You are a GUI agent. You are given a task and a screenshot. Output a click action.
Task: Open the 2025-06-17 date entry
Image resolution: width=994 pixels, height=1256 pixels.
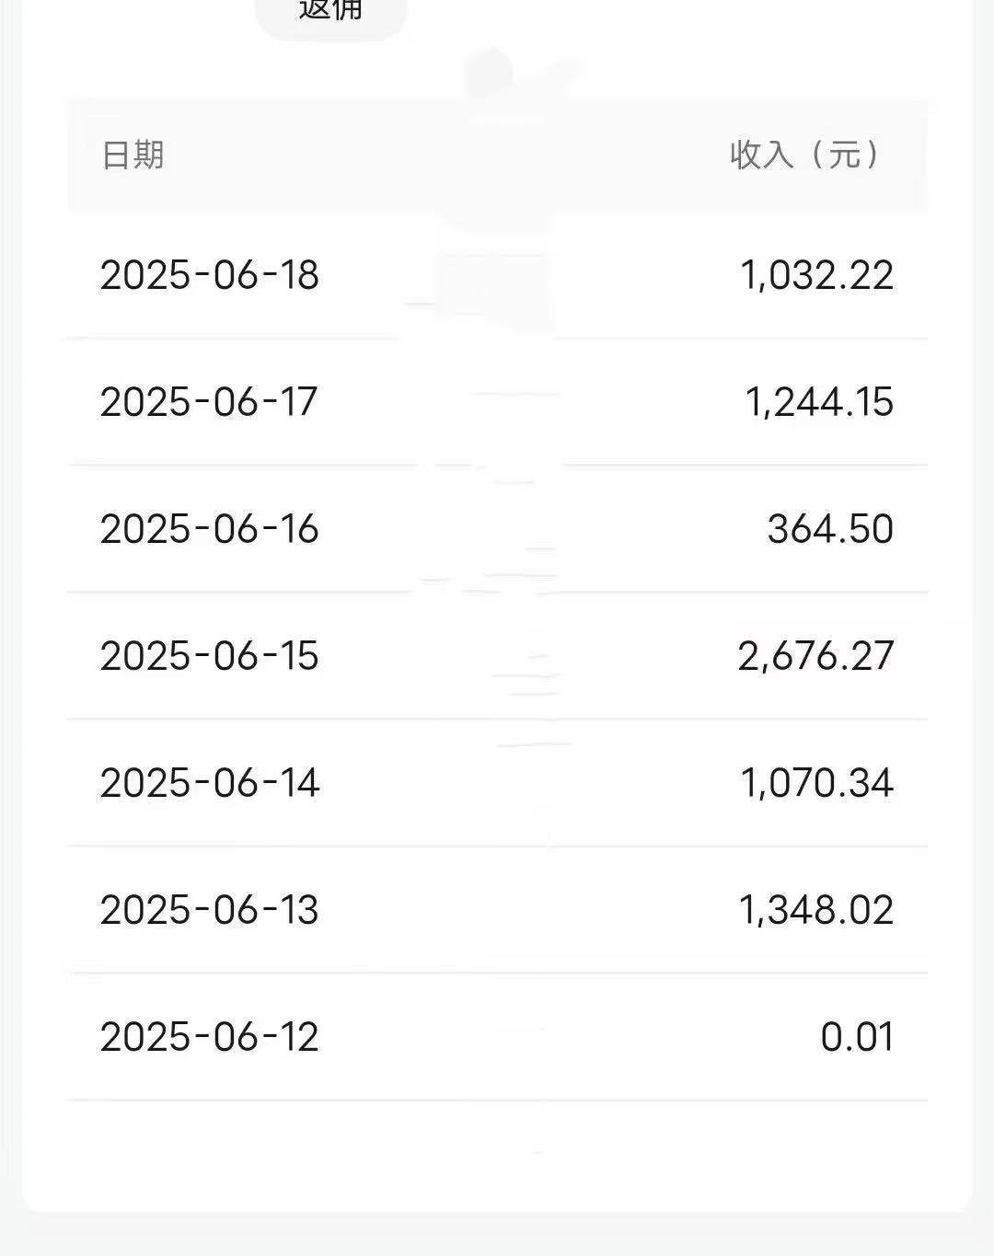click(x=209, y=402)
